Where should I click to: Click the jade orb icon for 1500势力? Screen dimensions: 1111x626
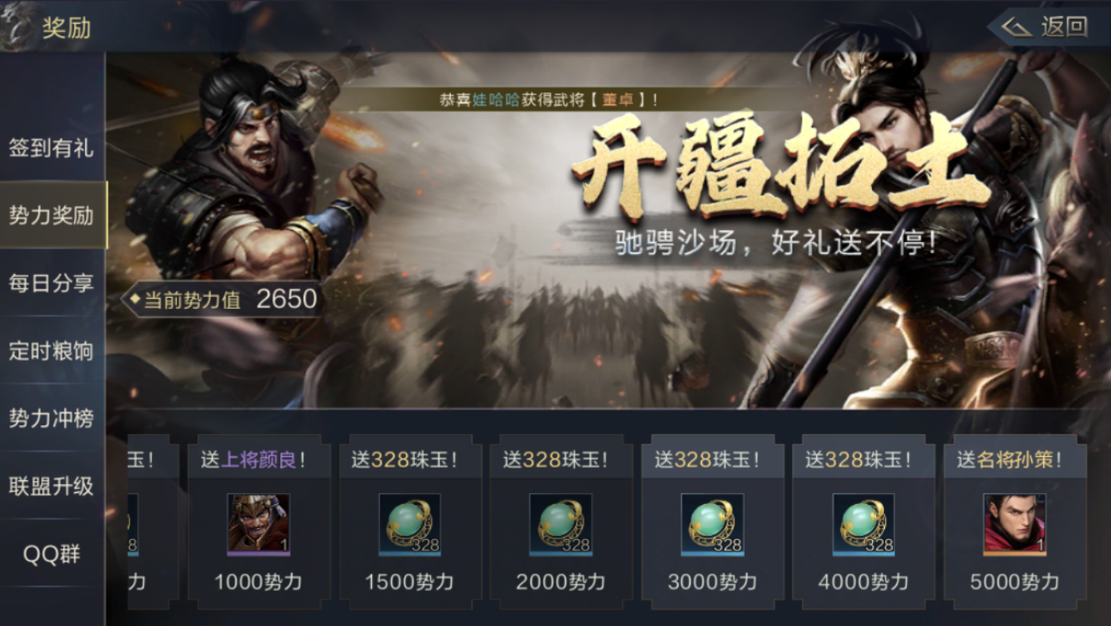click(x=409, y=524)
